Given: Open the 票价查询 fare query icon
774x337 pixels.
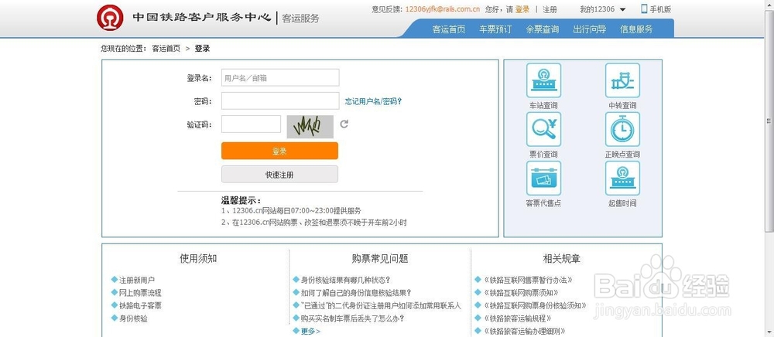Looking at the screenshot, I should click(x=543, y=129).
